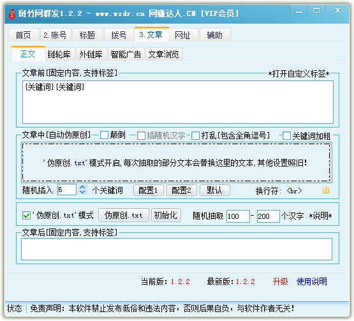354x321 pixels.
Task: Open the 伪原创.txt file button
Action: (x=124, y=215)
